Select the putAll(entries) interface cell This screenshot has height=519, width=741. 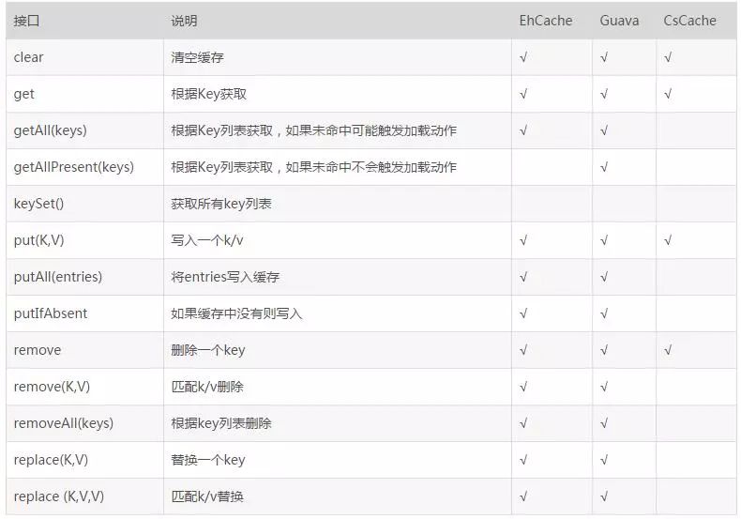(85, 277)
